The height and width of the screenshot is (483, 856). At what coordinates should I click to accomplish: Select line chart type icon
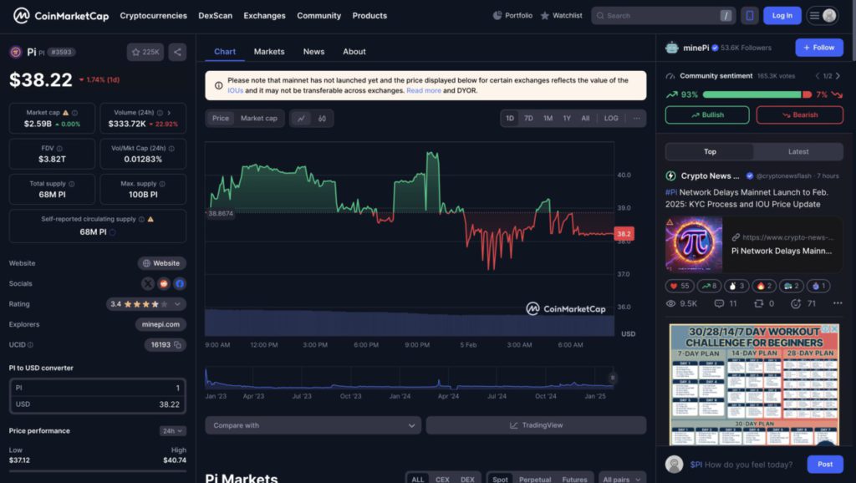[301, 119]
